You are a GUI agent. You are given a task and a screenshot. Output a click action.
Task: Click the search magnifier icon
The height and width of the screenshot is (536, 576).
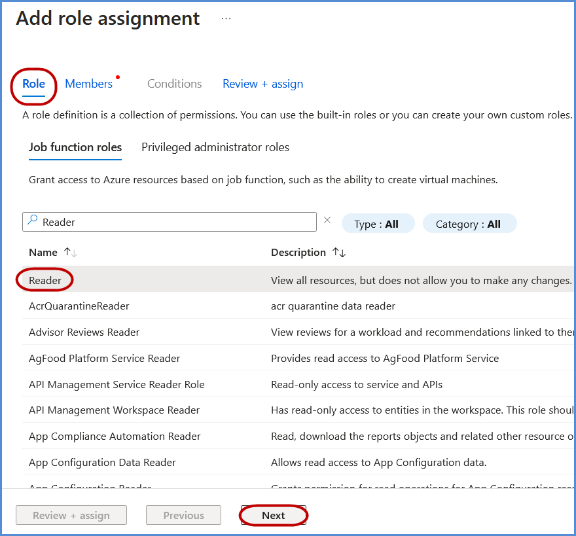pos(32,222)
